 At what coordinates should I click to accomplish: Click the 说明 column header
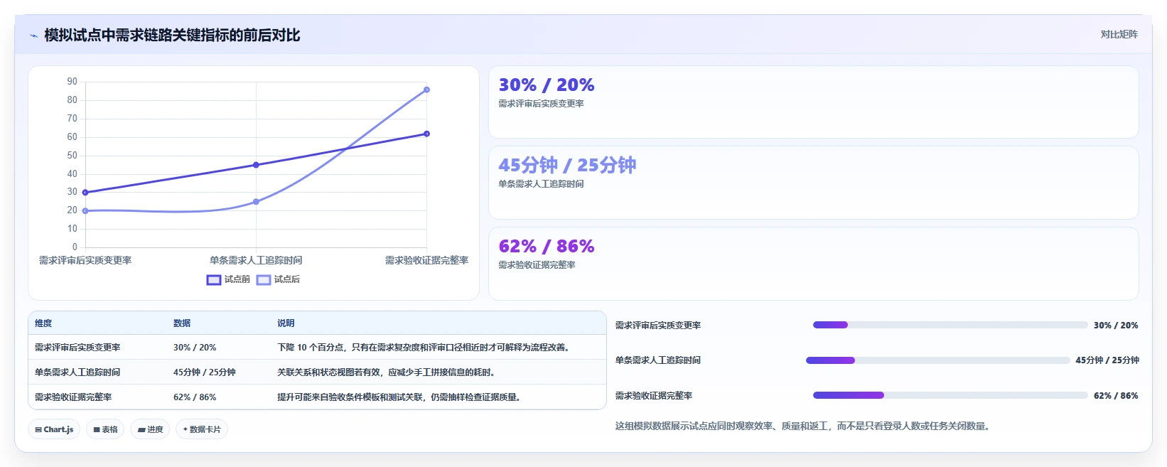(286, 323)
